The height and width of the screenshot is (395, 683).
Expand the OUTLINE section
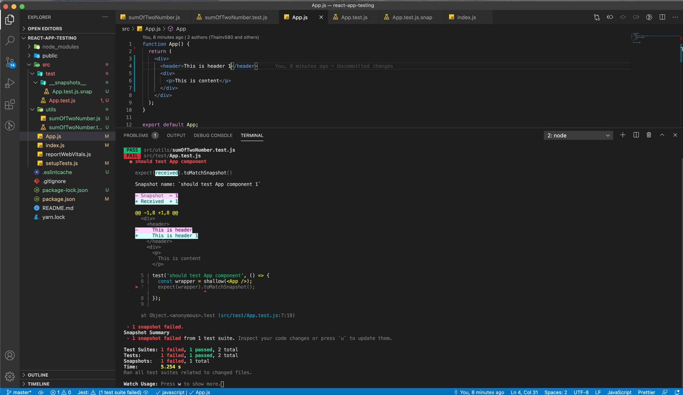38,375
